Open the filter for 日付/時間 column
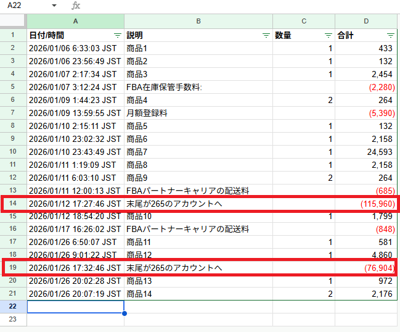This screenshot has height=332, width=400. pyautogui.click(x=118, y=36)
